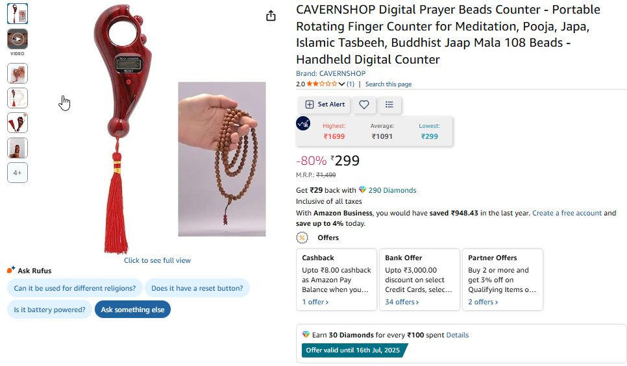Click the Set Alert button
The height and width of the screenshot is (366, 627).
point(325,104)
